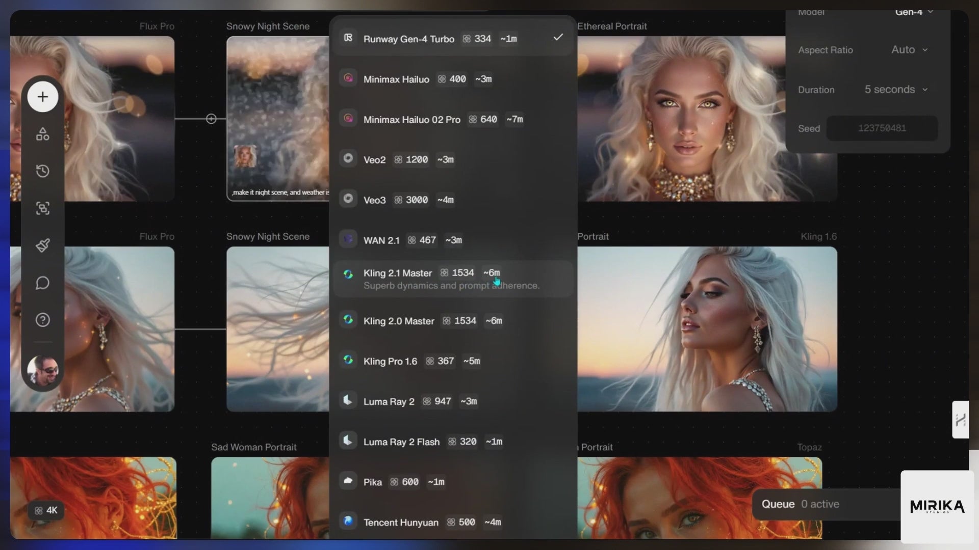Click the user profile avatar
The width and height of the screenshot is (979, 550).
tap(43, 370)
